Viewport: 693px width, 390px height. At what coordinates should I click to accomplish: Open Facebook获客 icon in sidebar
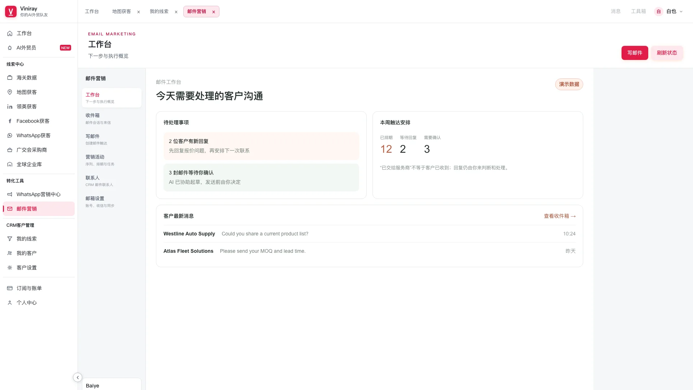(10, 121)
